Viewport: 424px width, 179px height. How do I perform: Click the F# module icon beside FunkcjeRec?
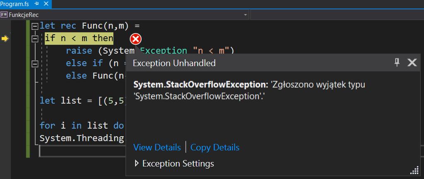click(x=4, y=14)
